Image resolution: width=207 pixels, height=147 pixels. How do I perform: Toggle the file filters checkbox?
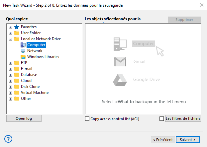pyautogui.click(x=162, y=119)
